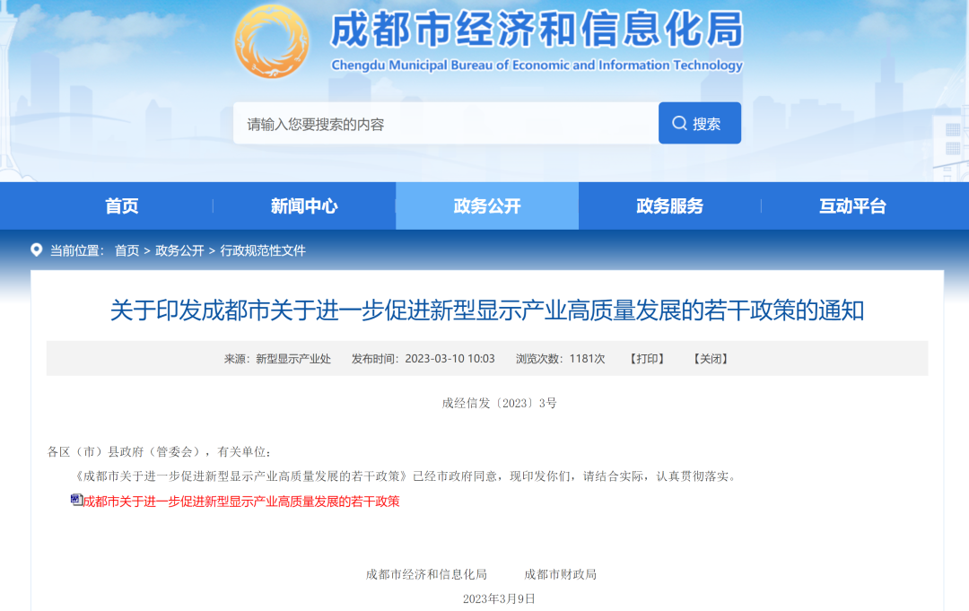Click the location pin icon beside 当前位置
This screenshot has width=969, height=611.
click(37, 251)
